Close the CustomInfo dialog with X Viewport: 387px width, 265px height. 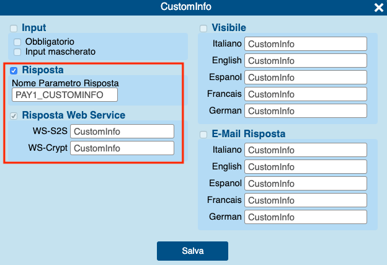(x=378, y=7)
